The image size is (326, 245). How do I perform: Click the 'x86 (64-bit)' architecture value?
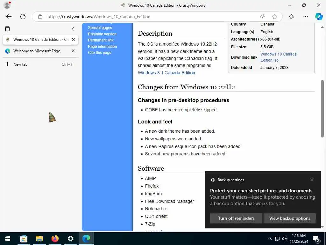[x=270, y=39]
